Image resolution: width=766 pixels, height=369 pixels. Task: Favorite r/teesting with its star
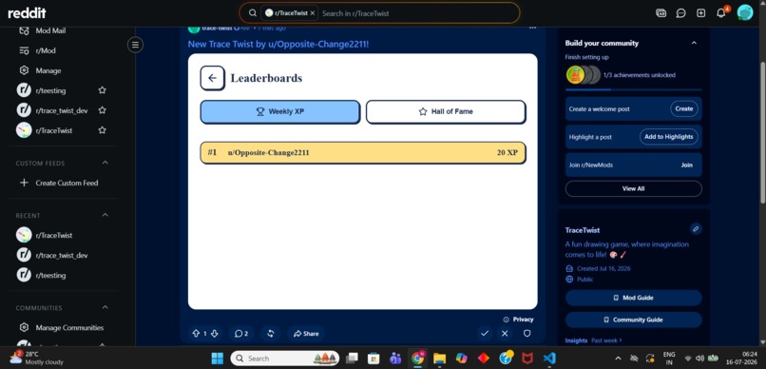click(102, 90)
